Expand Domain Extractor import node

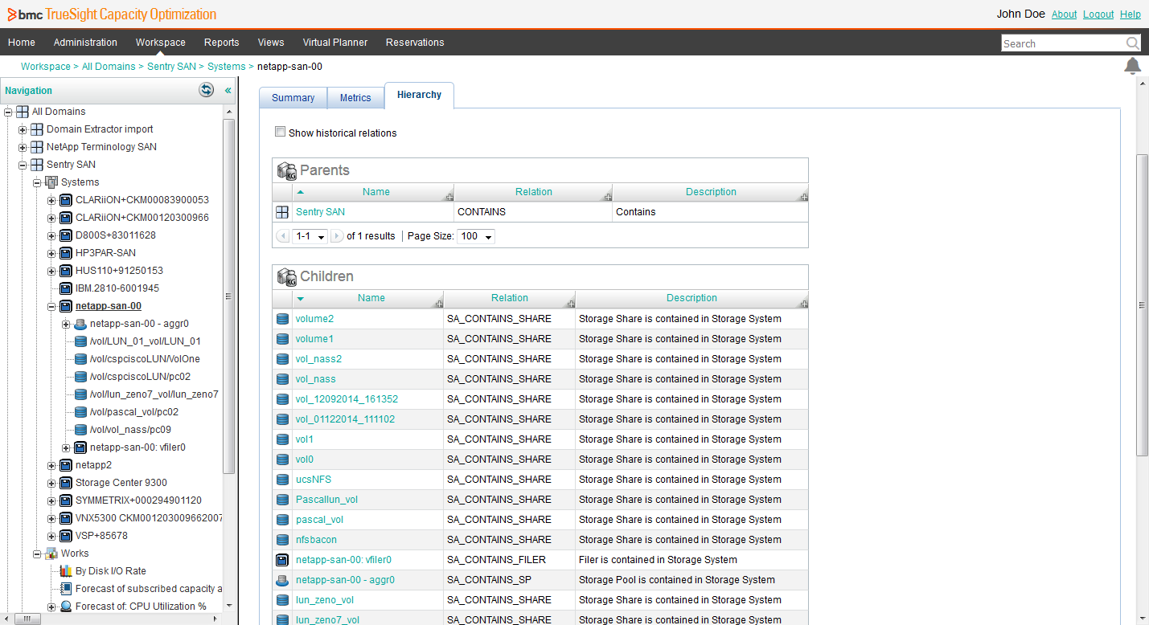23,129
